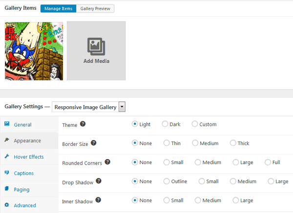Set Rounded Corners to Full
The height and width of the screenshot is (213, 293).
[268, 162]
